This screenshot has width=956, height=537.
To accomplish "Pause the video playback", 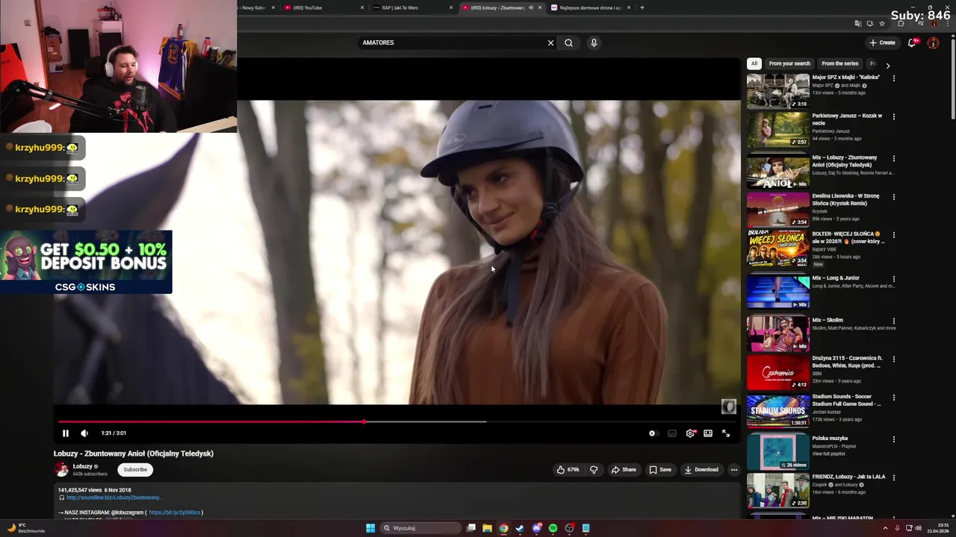I will [65, 433].
